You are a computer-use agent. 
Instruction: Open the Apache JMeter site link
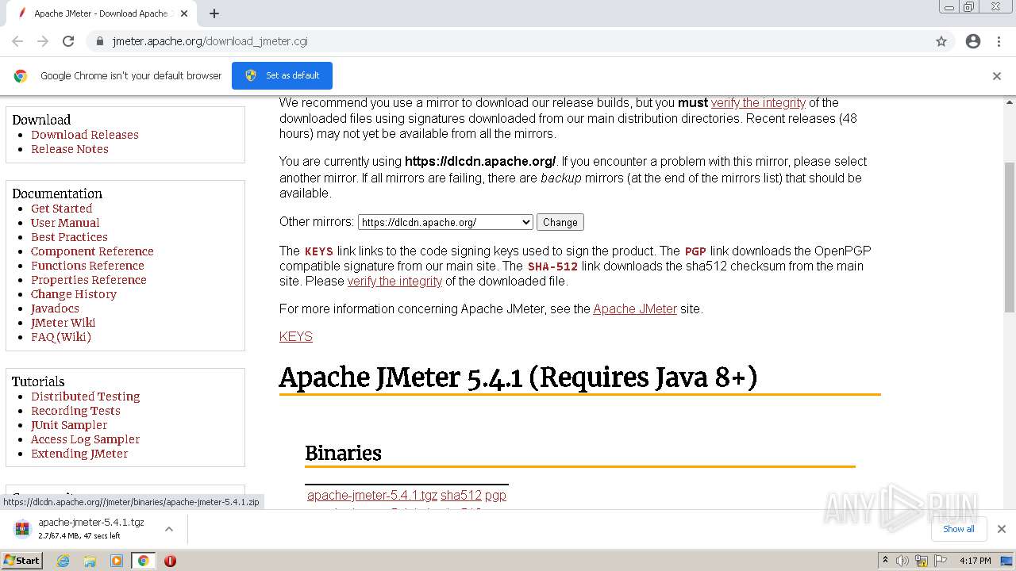pos(635,309)
